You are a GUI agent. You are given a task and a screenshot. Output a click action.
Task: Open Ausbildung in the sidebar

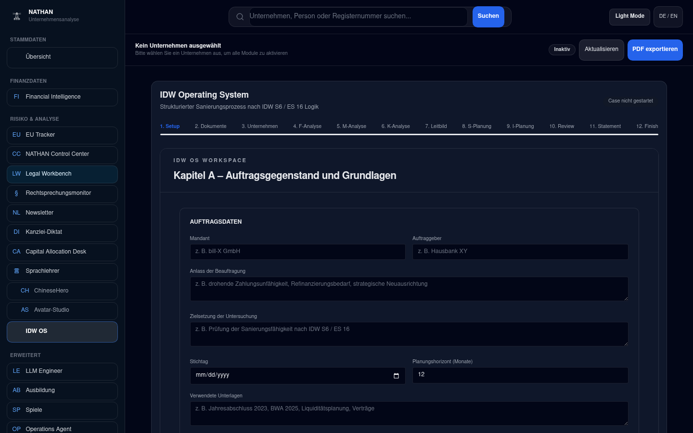coord(62,391)
